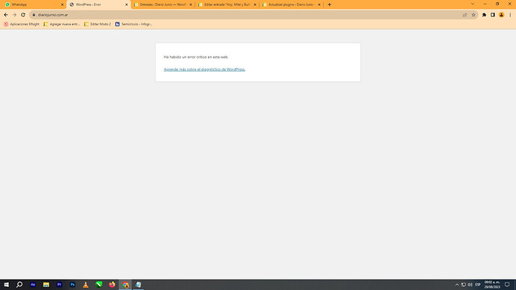The height and width of the screenshot is (290, 516).
Task: Toggle system volume speaker icon
Action: click(x=470, y=285)
